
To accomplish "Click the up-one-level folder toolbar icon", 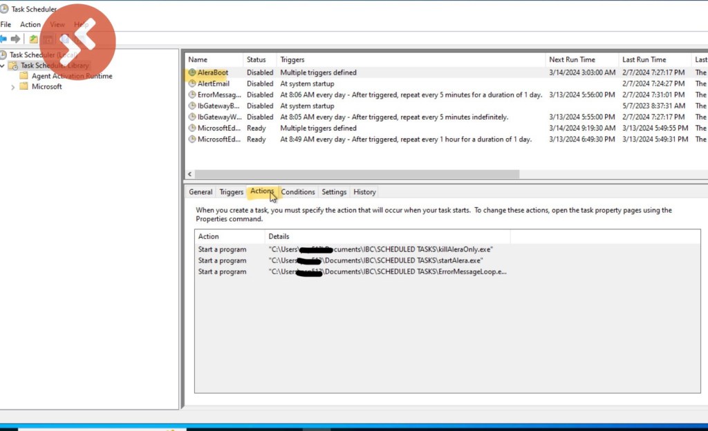I will (33, 39).
